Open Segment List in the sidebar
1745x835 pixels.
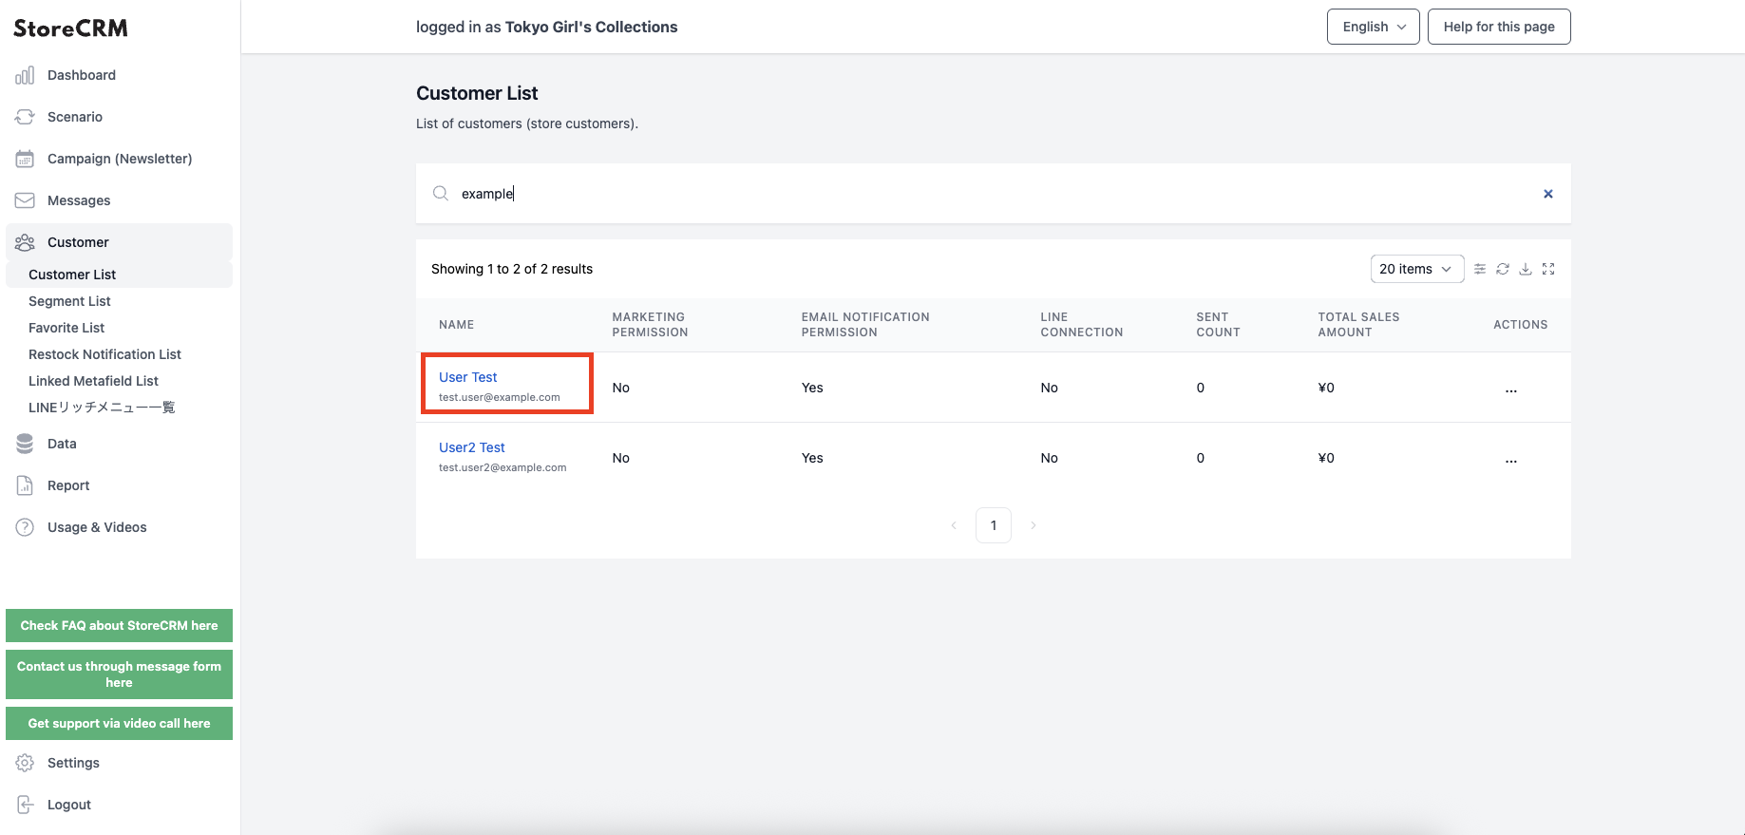click(x=69, y=301)
